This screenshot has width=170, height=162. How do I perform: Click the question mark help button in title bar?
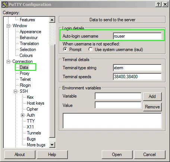pos(158,4)
